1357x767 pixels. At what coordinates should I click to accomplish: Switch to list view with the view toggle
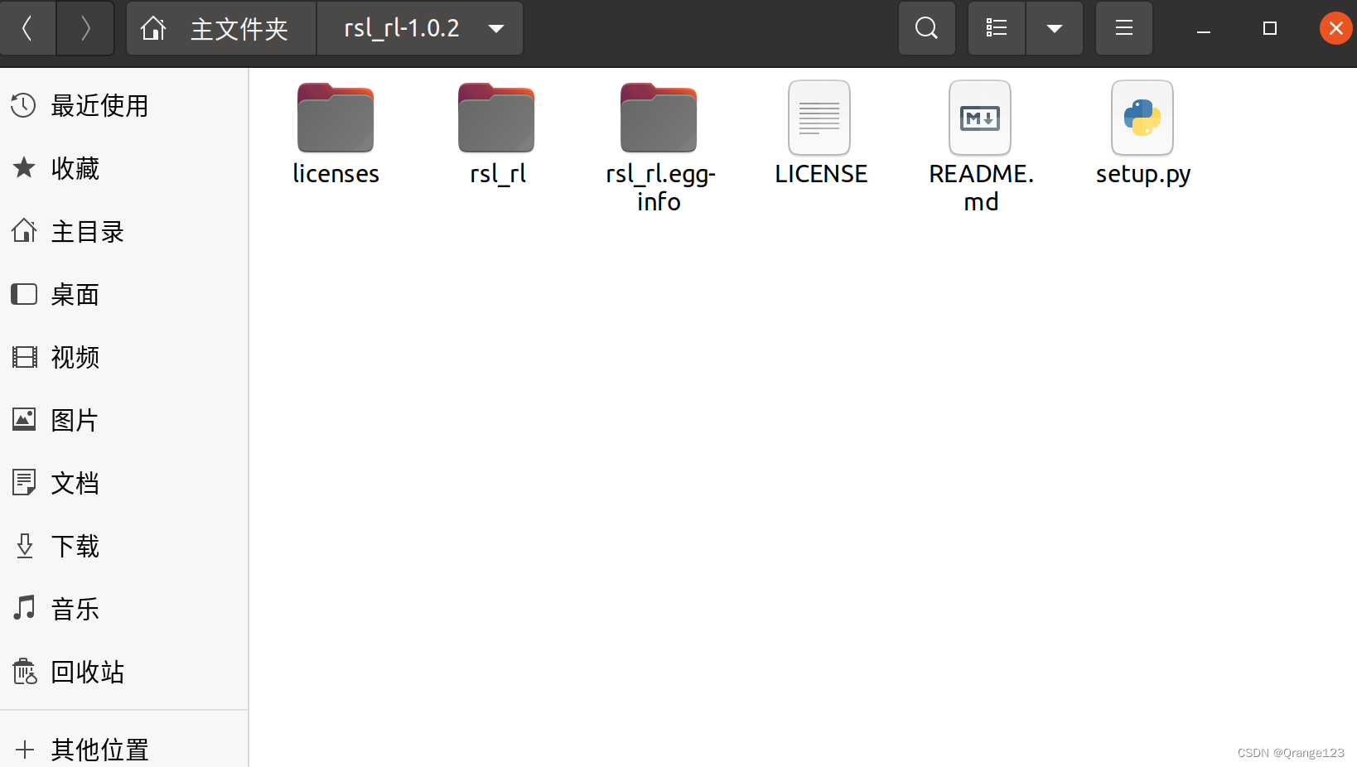(997, 28)
